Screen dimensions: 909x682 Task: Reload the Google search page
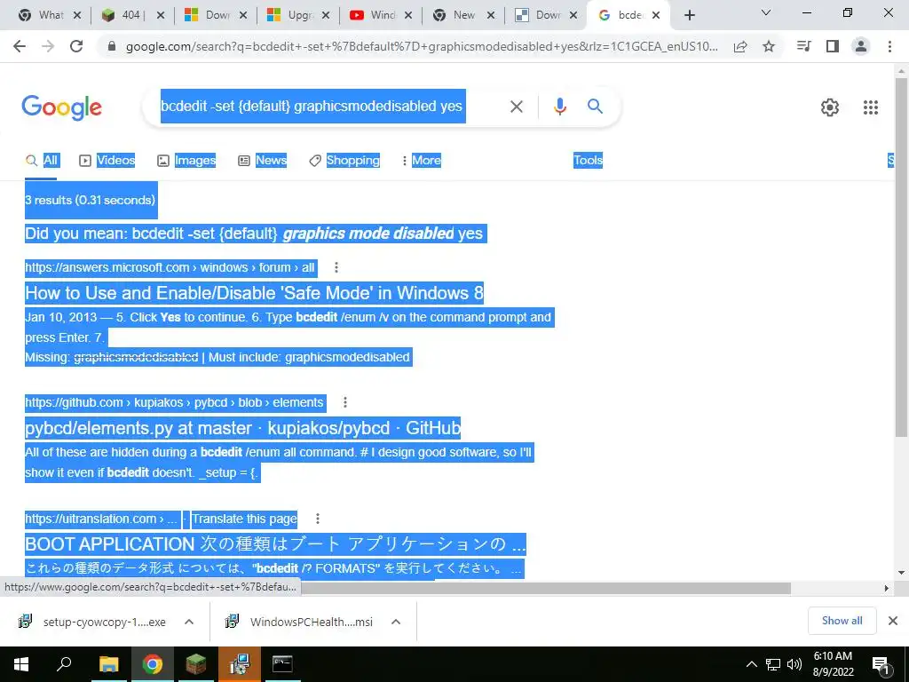coord(76,46)
